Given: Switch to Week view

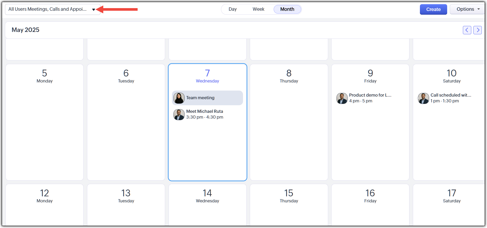Looking at the screenshot, I should point(258,9).
